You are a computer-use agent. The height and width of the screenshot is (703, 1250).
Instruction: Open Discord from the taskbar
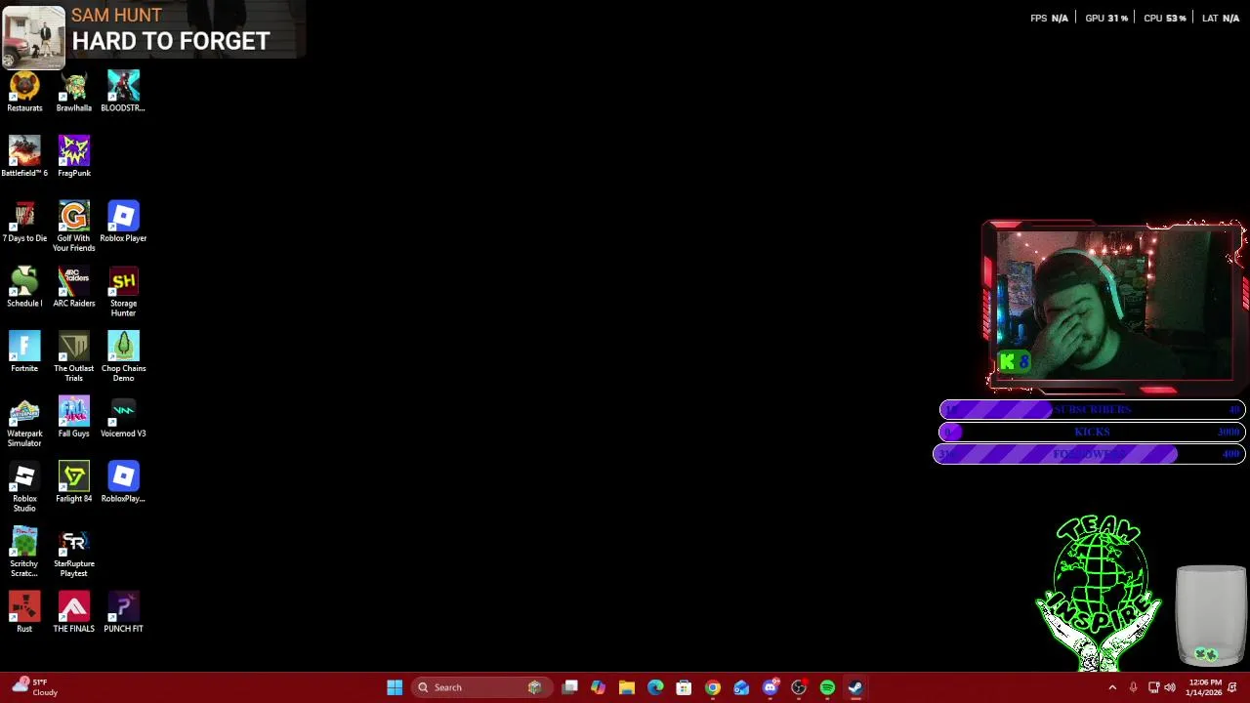click(x=770, y=687)
